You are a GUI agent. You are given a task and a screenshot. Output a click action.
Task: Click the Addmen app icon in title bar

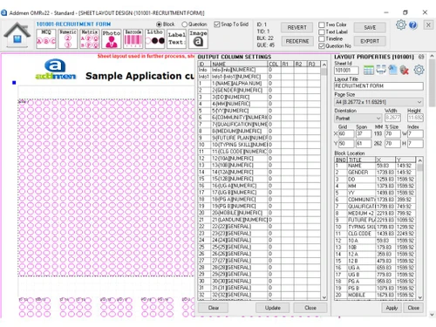pos(3,13)
